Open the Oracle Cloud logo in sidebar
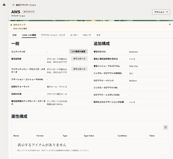 coord(4,5)
